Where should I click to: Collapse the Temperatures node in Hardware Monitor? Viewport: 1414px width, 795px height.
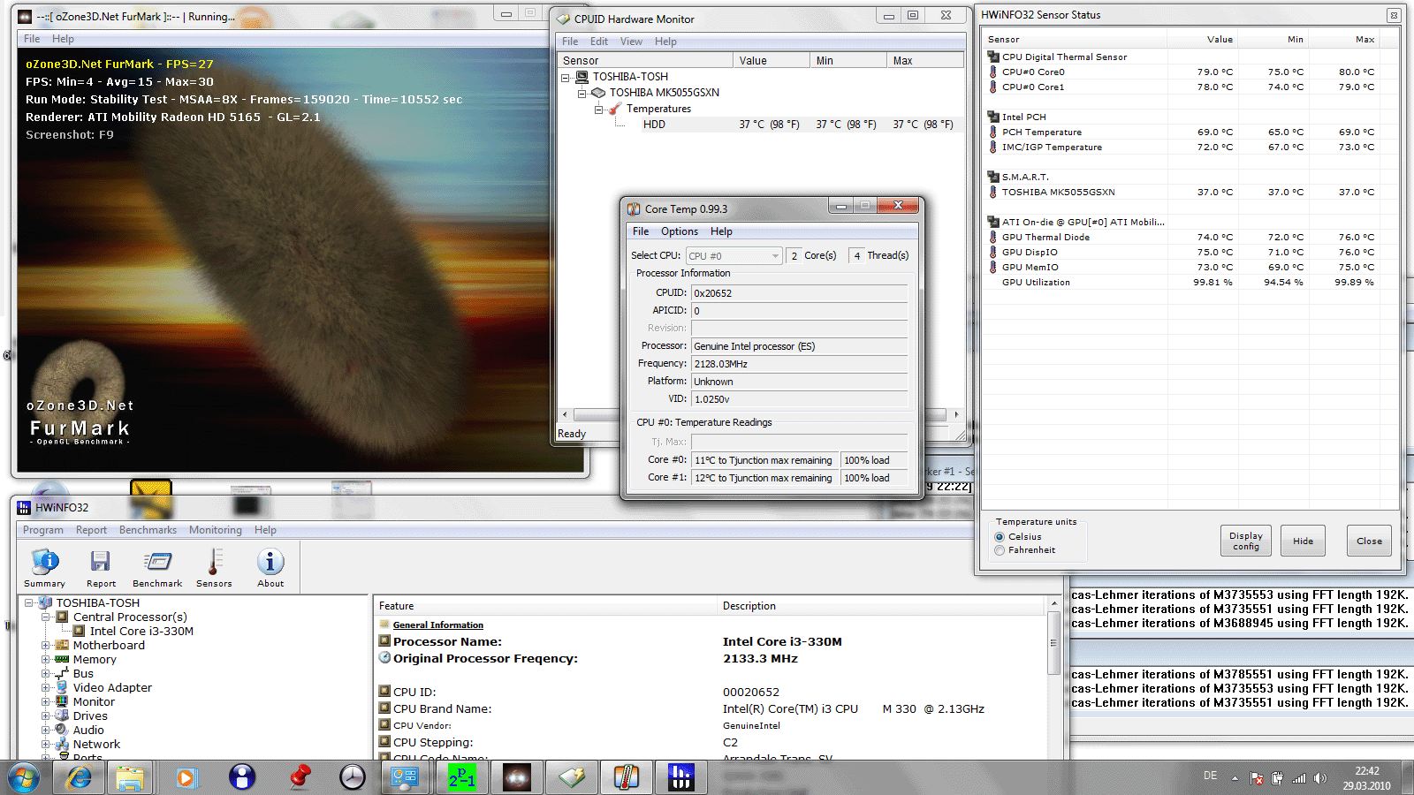598,110
